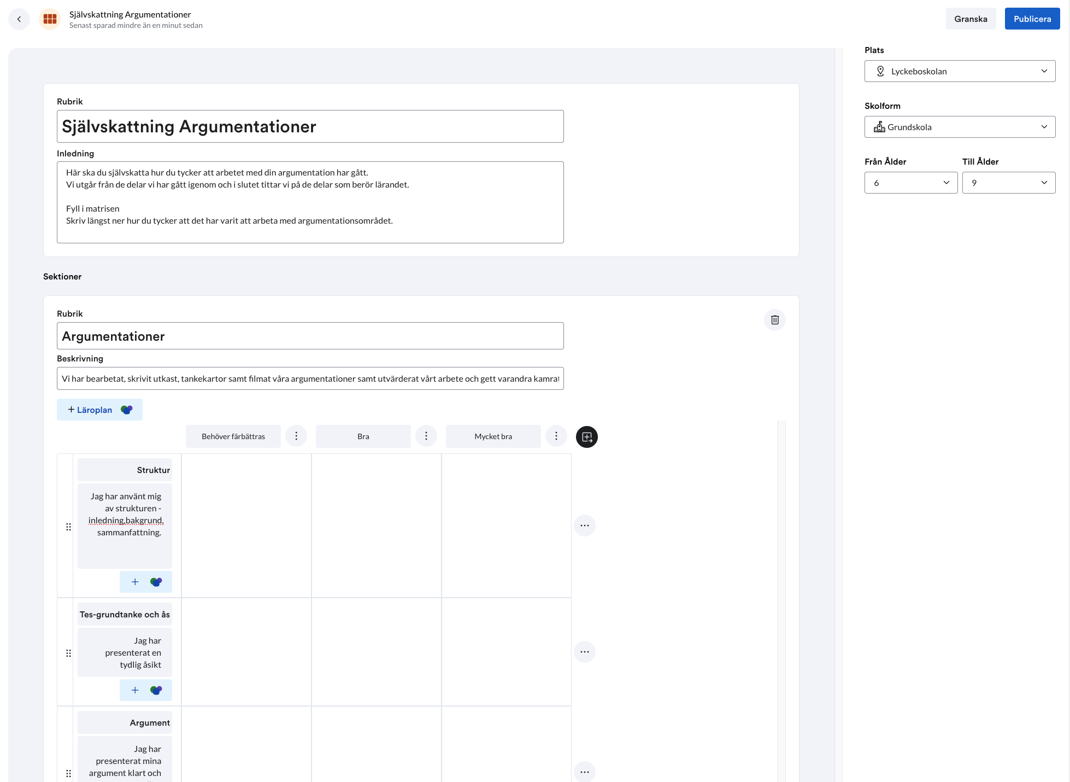Open options for Behöver färbättras column

[x=296, y=436]
